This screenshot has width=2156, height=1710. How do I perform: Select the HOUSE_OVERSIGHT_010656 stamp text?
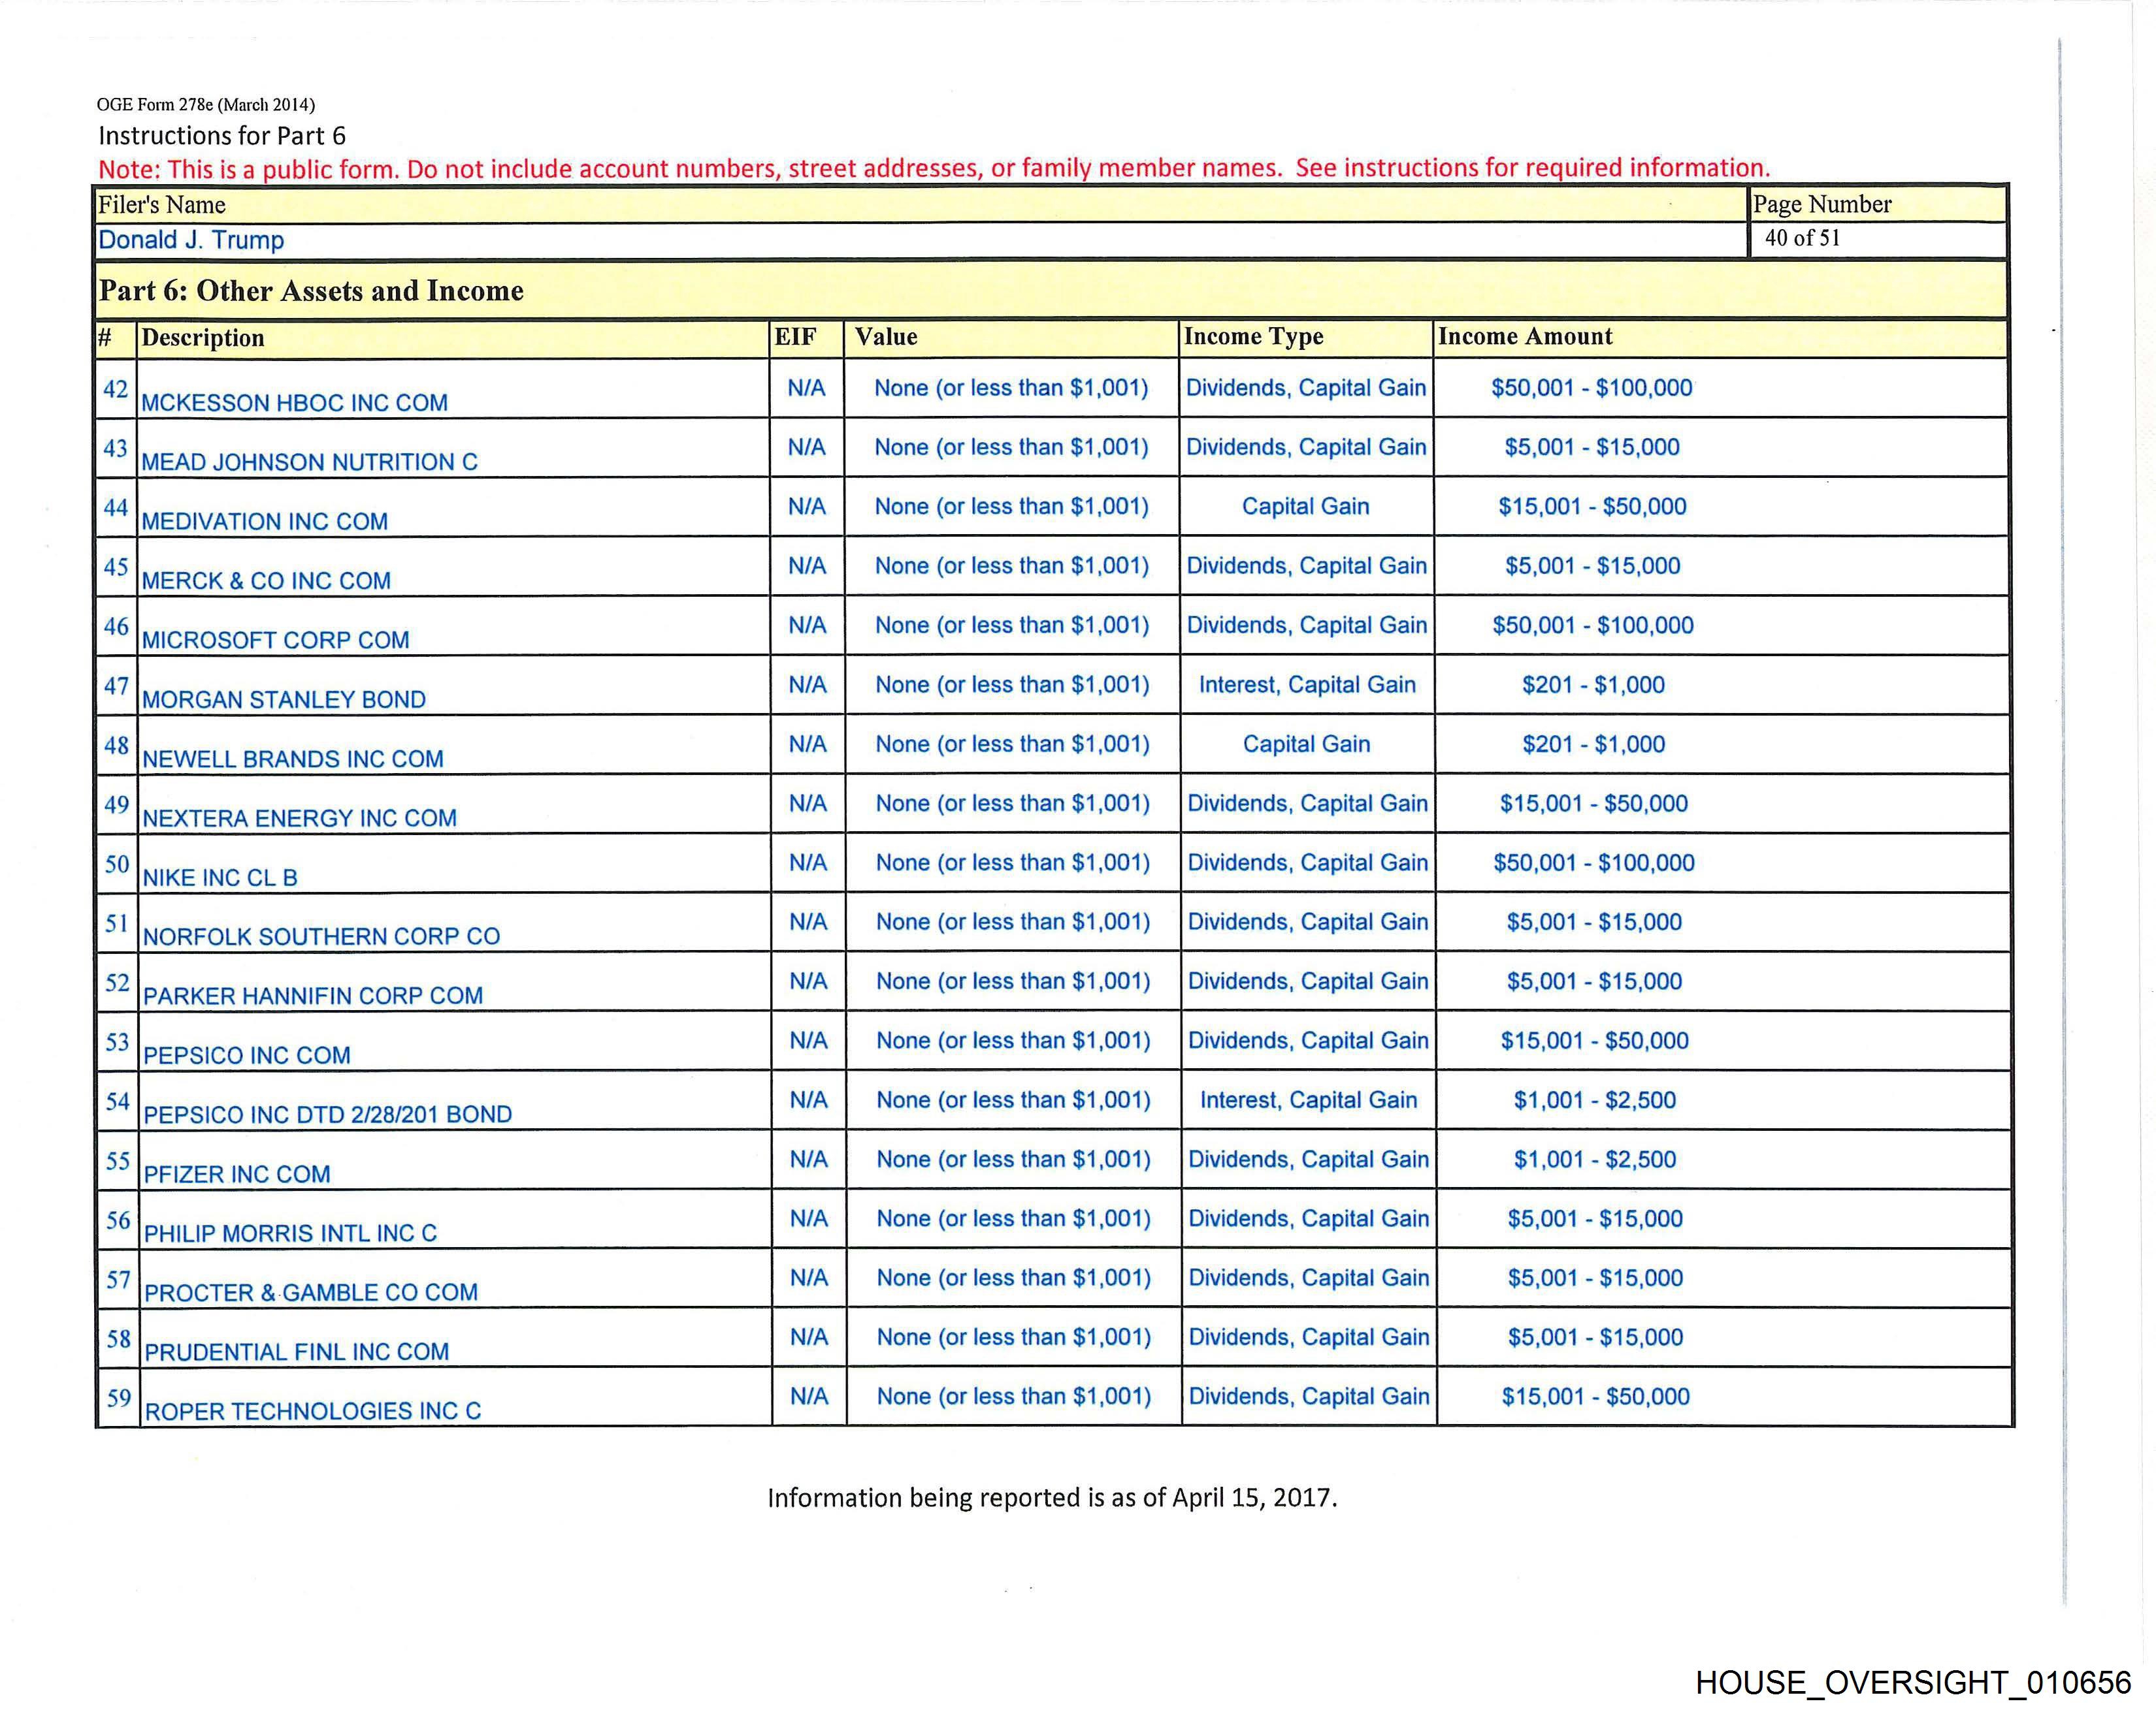pyautogui.click(x=1913, y=1682)
